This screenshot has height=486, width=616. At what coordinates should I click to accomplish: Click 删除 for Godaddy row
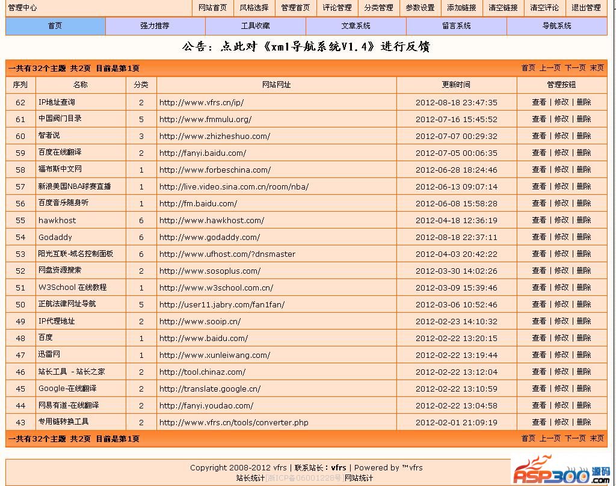pos(584,237)
